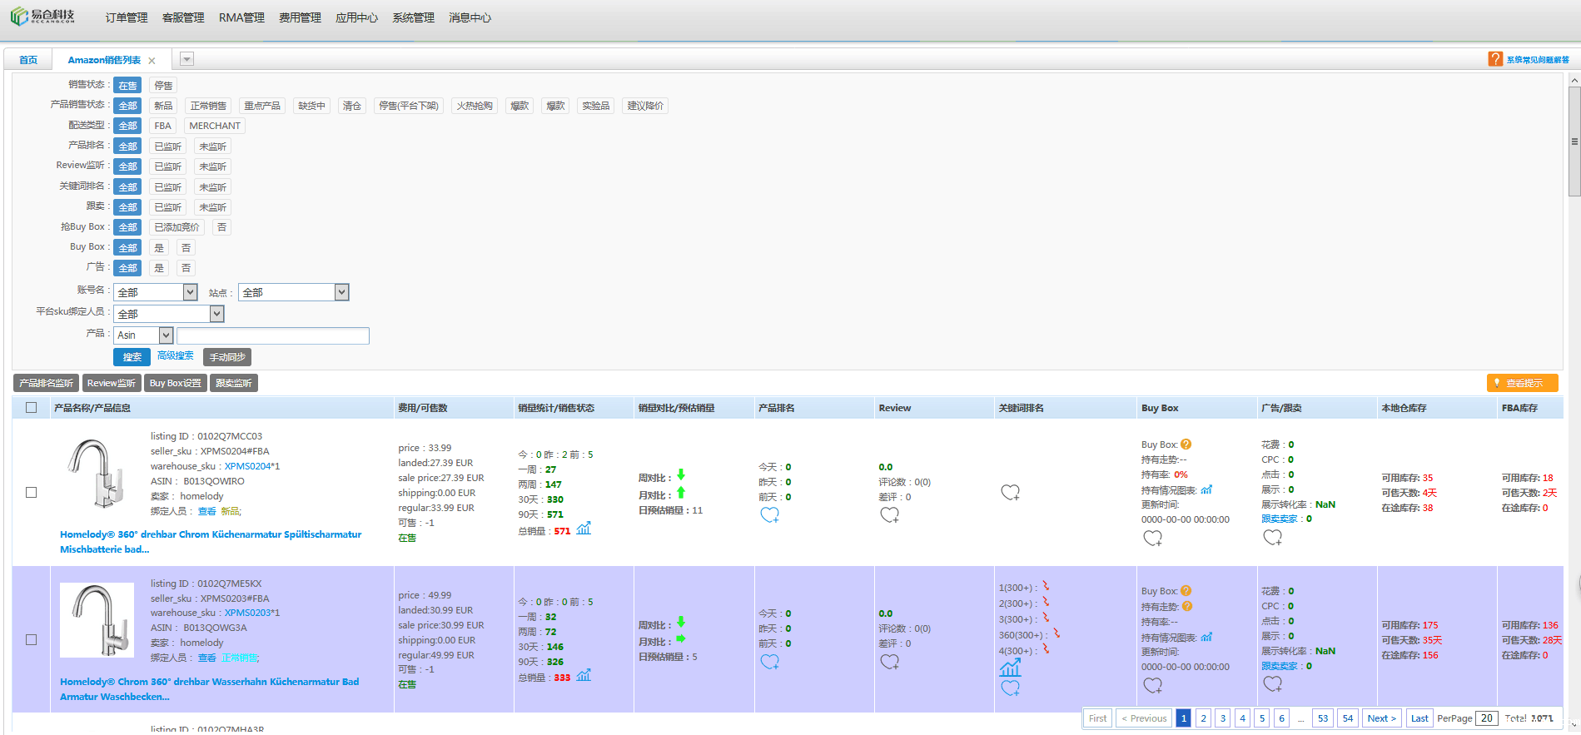Viewport: 1581px width, 735px height.
Task: Check the box for listing 0102Q7ME5KX
Action: pyautogui.click(x=32, y=639)
